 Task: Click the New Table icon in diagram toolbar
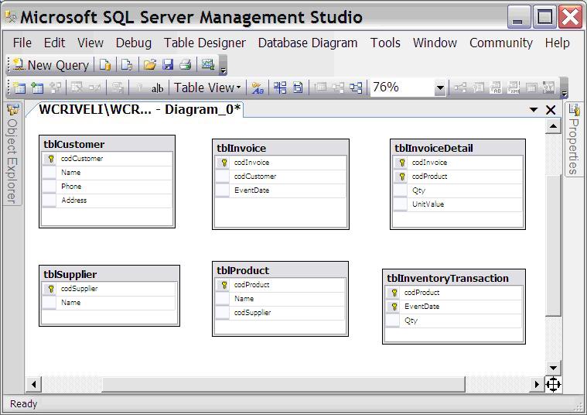[19, 87]
